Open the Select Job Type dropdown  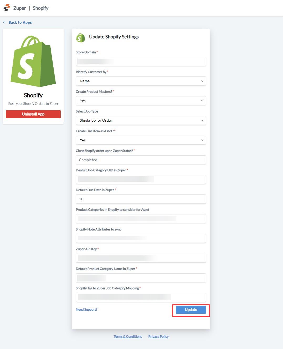(141, 120)
